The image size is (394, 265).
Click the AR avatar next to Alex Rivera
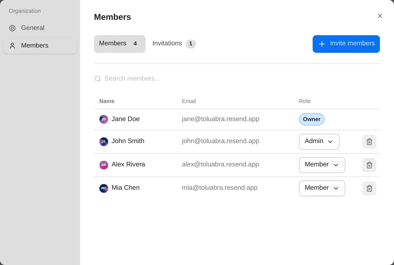104,165
